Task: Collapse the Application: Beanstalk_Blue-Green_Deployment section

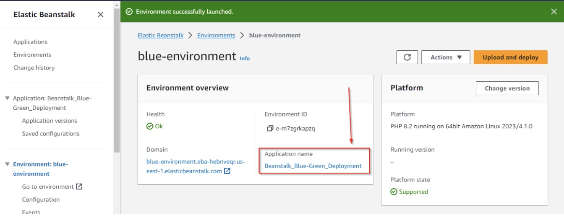Action: (x=7, y=98)
